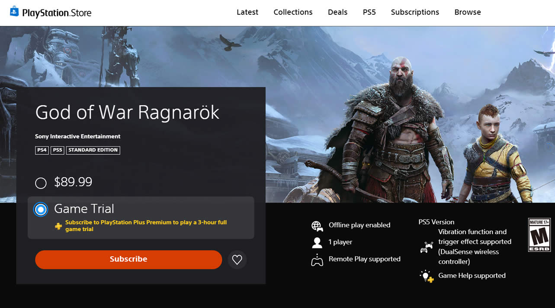Open the PS5 navigation tab
Screen dimensions: 555x308
(x=369, y=12)
